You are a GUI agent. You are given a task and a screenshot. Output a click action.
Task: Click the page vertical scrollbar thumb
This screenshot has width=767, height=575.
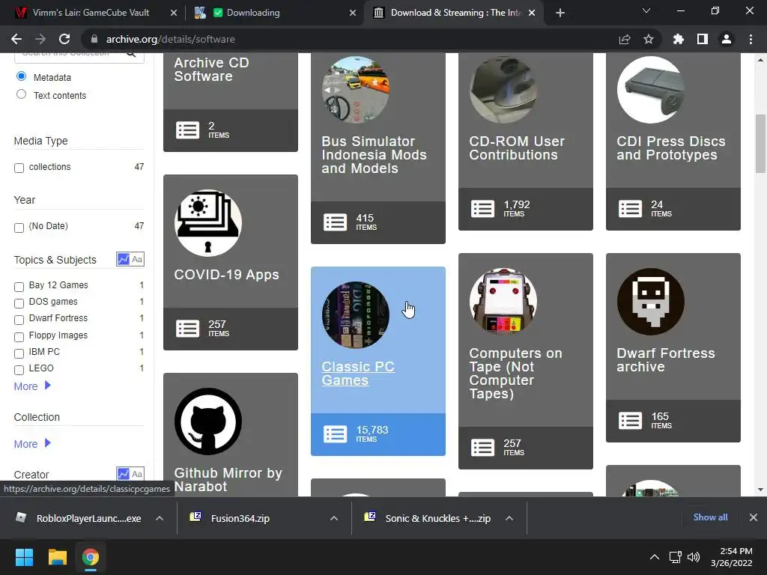click(x=760, y=144)
